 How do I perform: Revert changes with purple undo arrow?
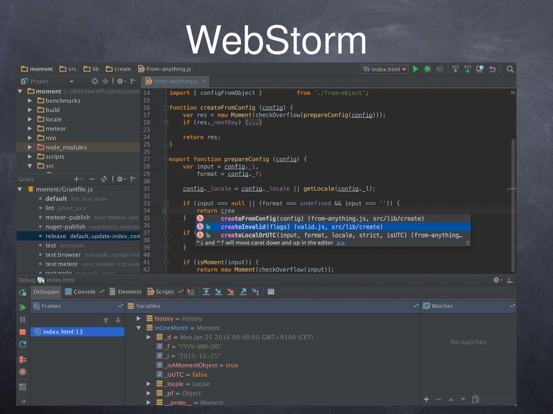pos(493,69)
